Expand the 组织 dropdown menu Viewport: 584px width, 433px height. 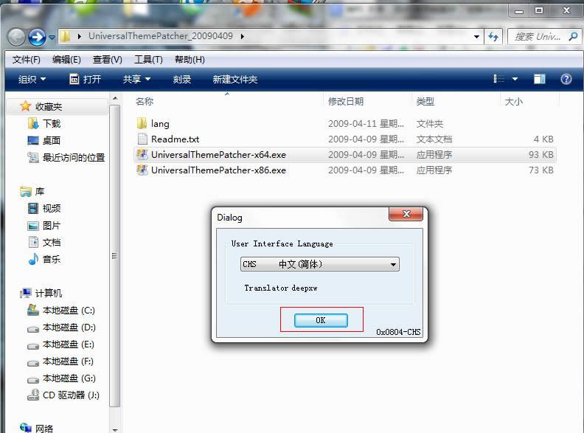click(x=32, y=79)
